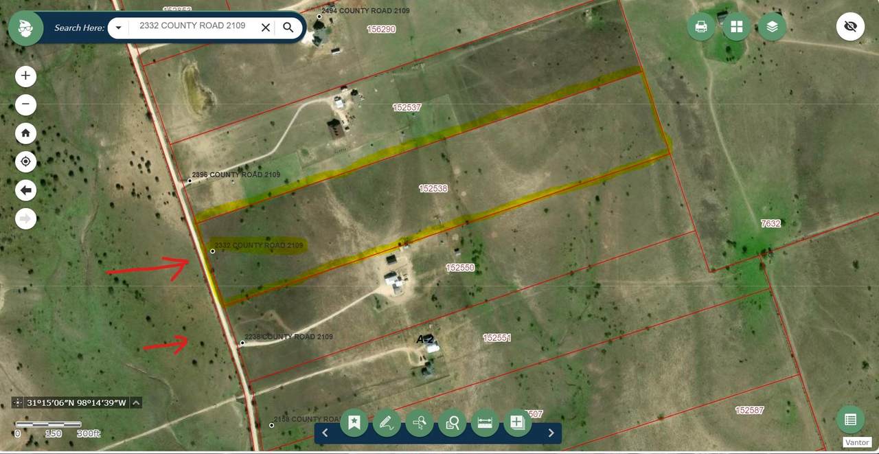The height and width of the screenshot is (454, 879).
Task: Zoom in with the plus button
Action: point(25,76)
